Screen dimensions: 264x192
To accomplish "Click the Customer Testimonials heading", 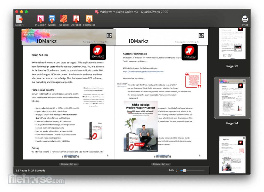I will [x=135, y=54].
